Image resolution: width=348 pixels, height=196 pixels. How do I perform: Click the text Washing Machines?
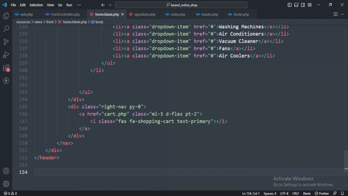[x=241, y=27]
